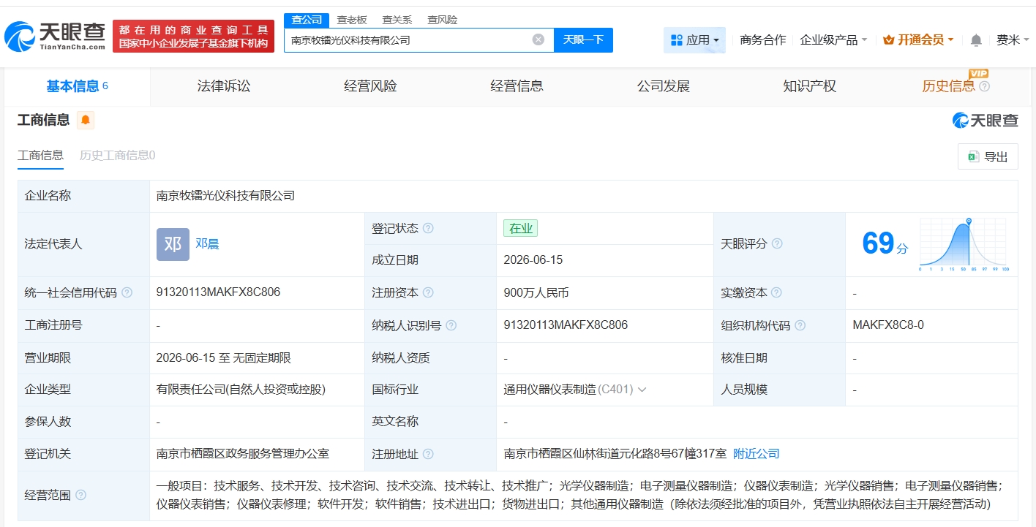The image size is (1036, 527).
Task: Click help icon beside 统一社会信用代码
Action: (x=127, y=292)
